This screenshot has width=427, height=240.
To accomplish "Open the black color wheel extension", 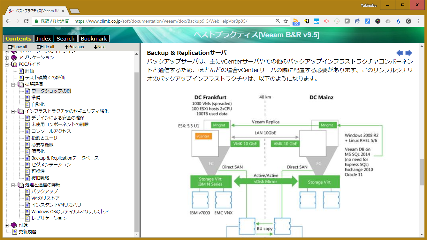I will 378,21.
